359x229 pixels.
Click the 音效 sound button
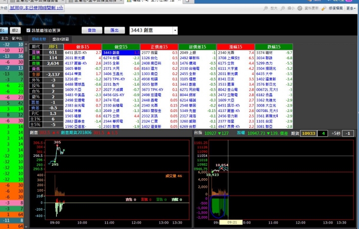[x=92, y=30]
